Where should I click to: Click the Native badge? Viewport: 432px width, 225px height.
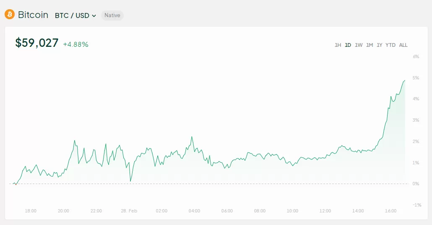click(x=112, y=15)
